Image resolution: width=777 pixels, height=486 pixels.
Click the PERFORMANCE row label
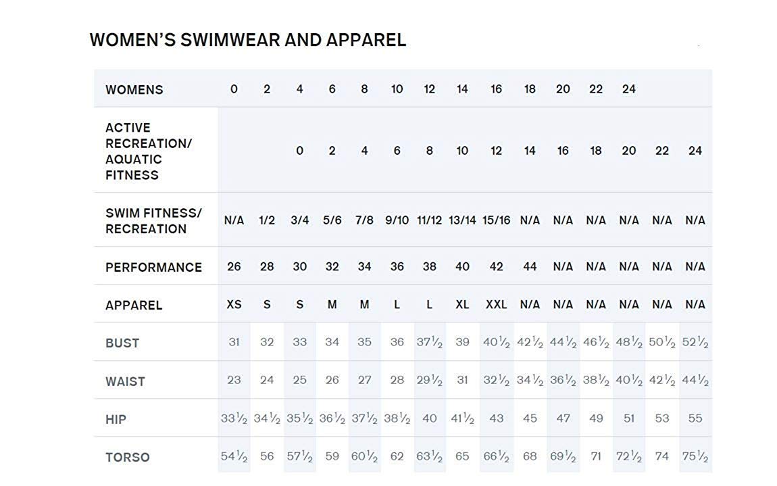click(x=153, y=267)
